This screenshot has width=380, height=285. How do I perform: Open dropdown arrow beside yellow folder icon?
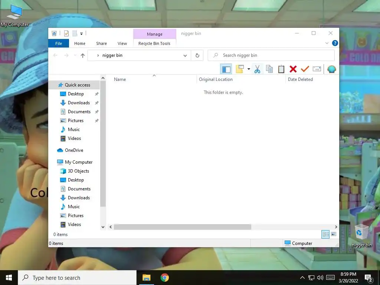point(249,69)
